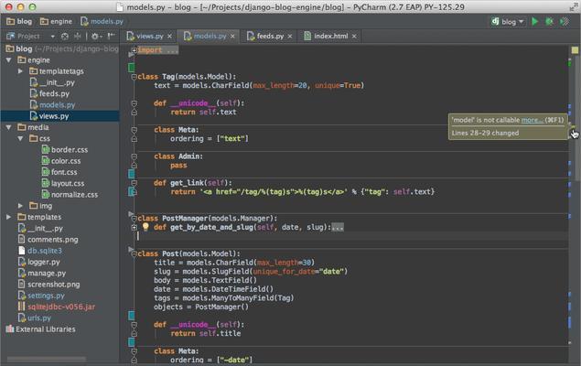Select feeds.py in the project tree
The image size is (581, 366).
tap(49, 93)
